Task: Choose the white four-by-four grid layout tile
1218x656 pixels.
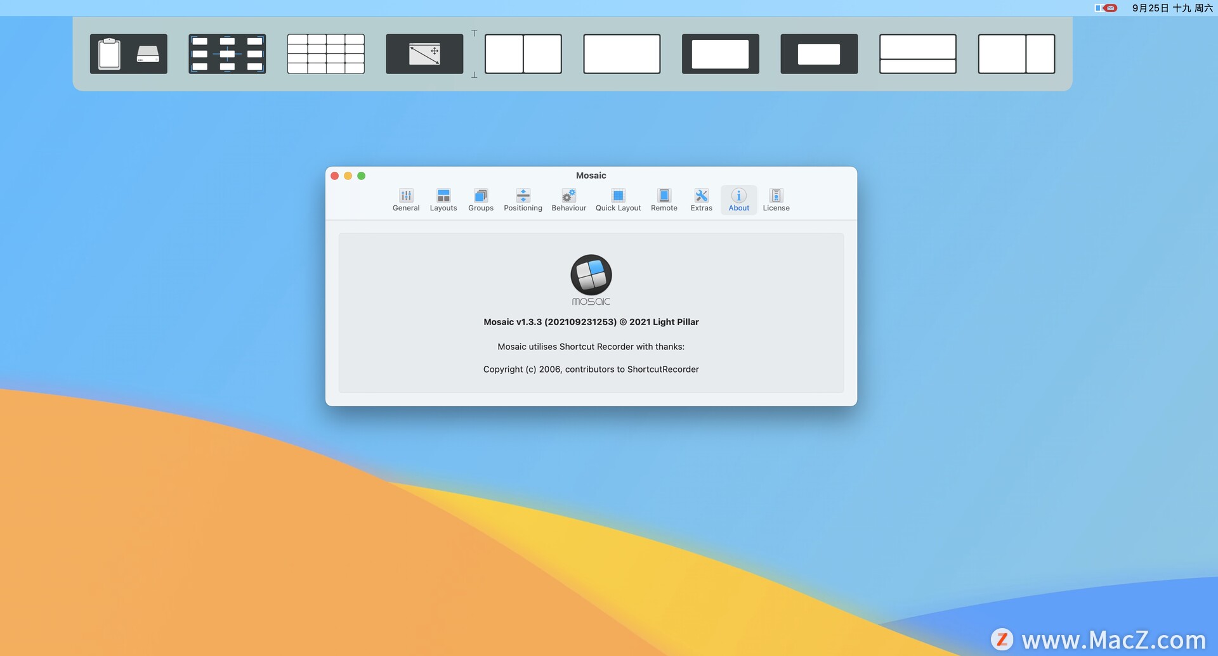Action: [326, 54]
